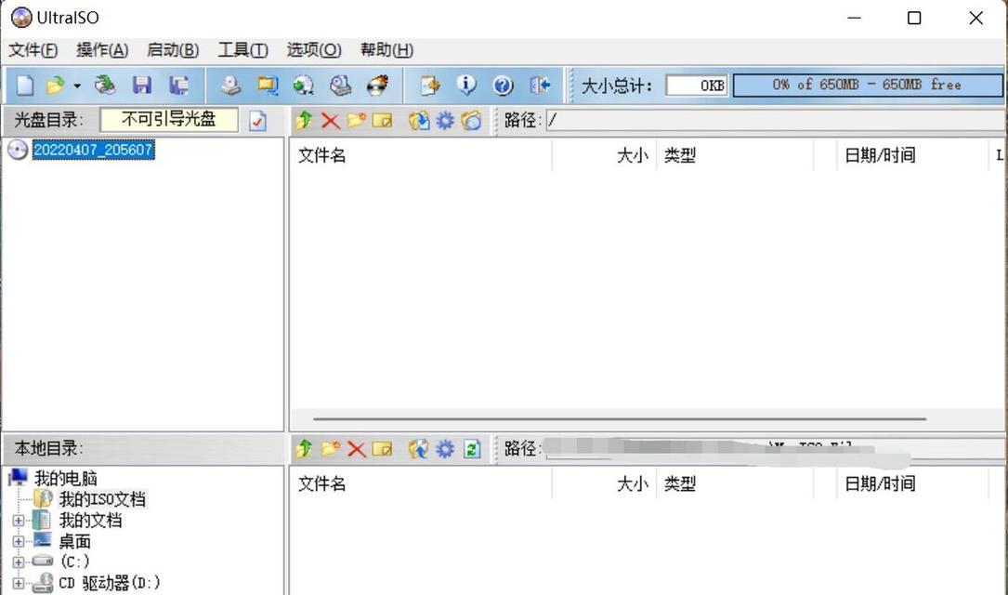Click the disc with green arrow icon

[304, 85]
